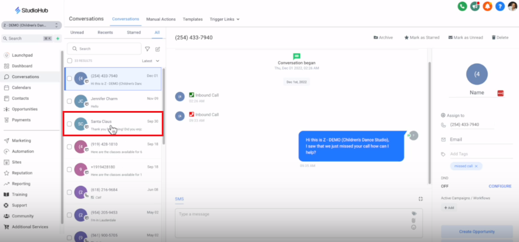Tick the checkbox for +1919428180 conversation
The image size is (519, 242).
click(x=70, y=169)
